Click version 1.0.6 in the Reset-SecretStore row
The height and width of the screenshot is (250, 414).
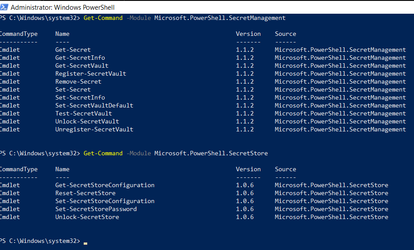pyautogui.click(x=245, y=193)
